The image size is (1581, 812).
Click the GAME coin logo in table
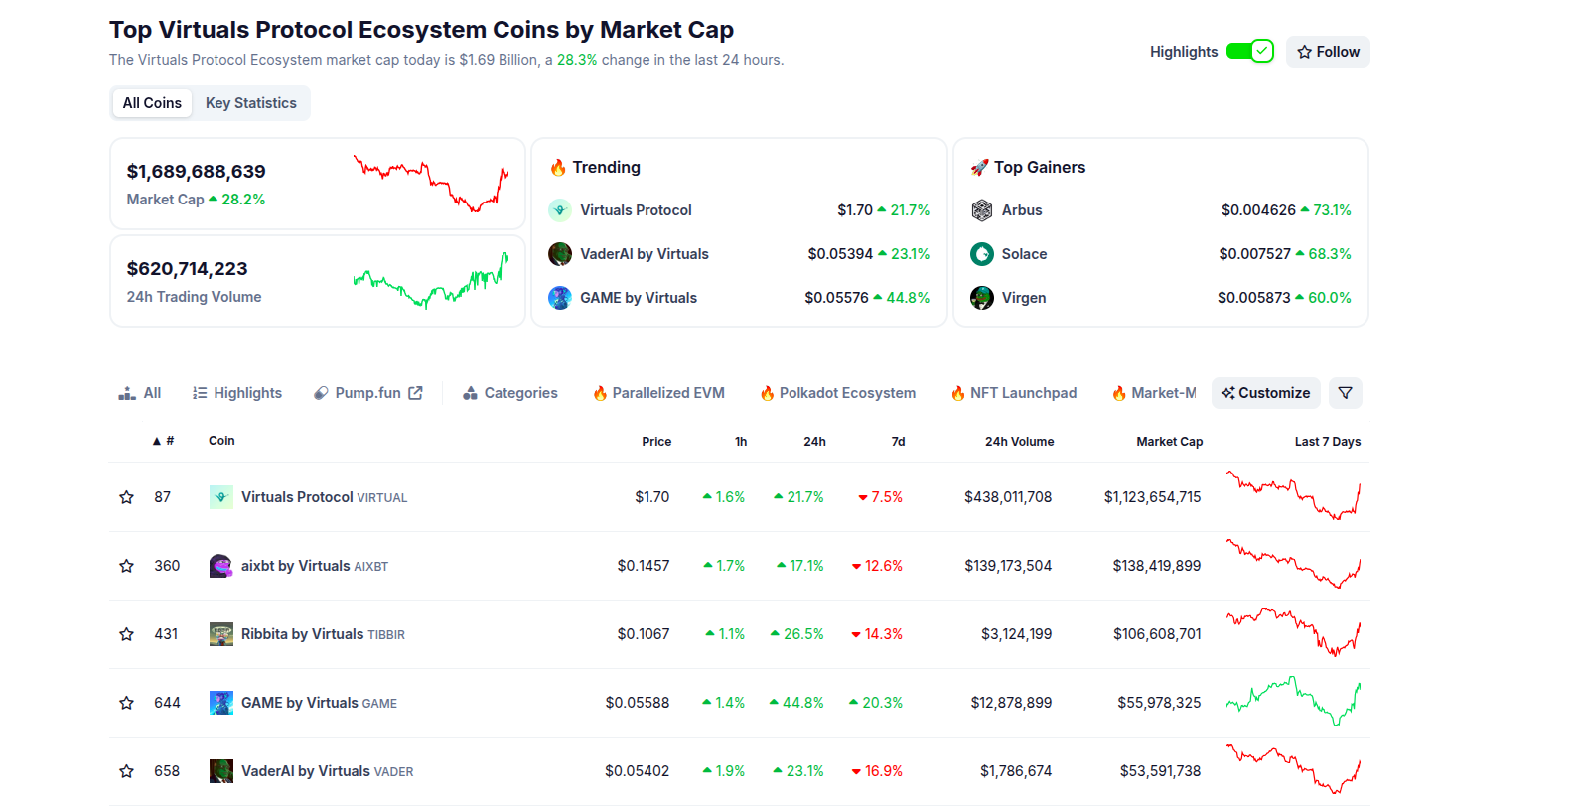221,703
